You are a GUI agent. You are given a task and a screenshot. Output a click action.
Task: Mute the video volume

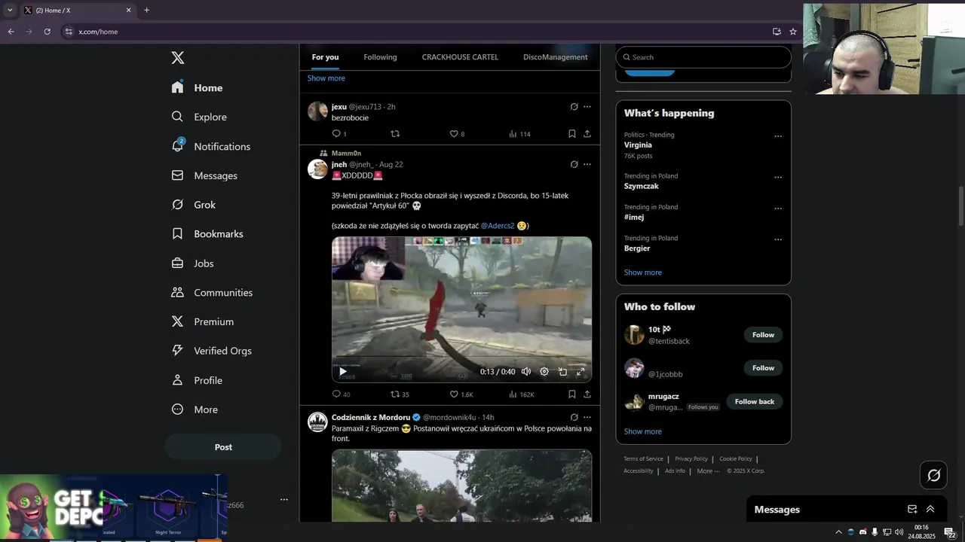[x=526, y=371]
